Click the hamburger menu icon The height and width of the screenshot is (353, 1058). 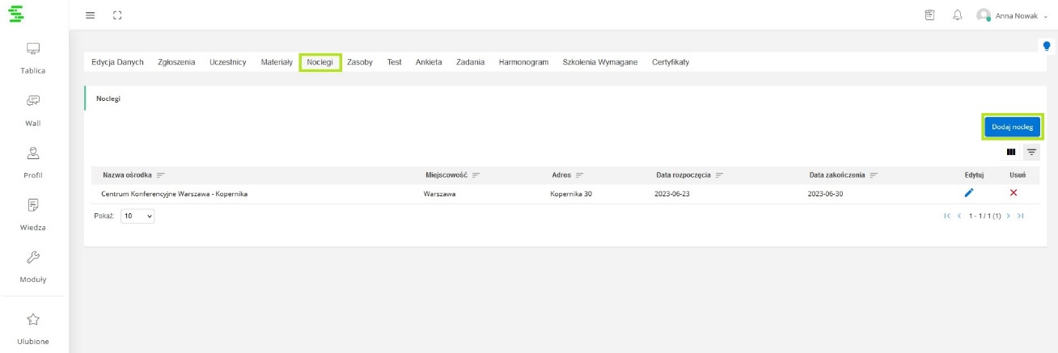tap(91, 15)
